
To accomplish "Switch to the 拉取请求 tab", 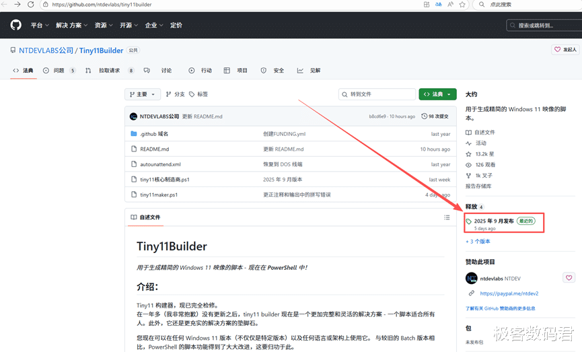I will click(110, 70).
